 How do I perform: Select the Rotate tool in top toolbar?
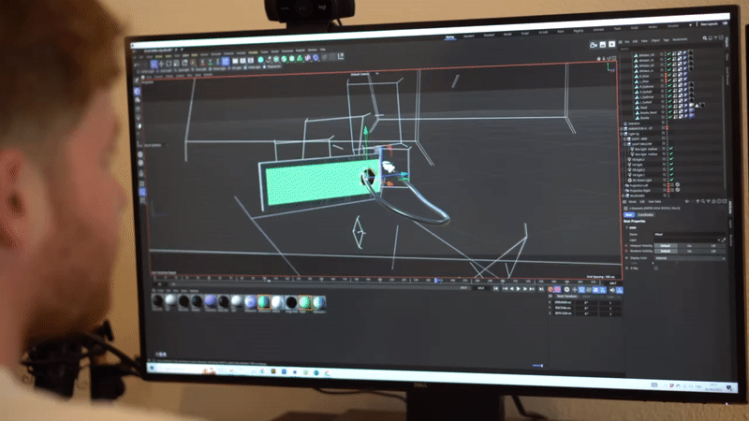click(169, 64)
